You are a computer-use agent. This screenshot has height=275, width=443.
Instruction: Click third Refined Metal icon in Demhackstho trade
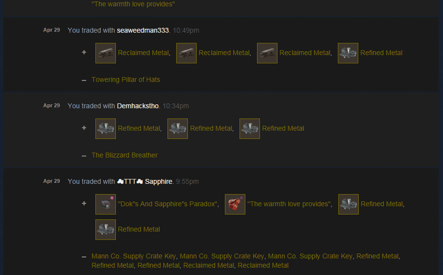249,129
